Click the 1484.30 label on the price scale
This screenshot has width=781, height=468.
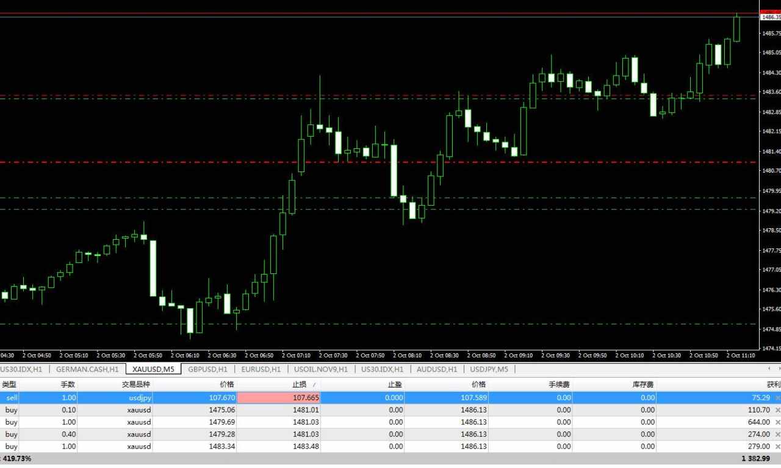771,73
